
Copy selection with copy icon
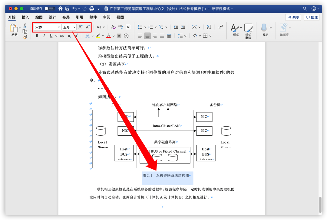[25, 31]
